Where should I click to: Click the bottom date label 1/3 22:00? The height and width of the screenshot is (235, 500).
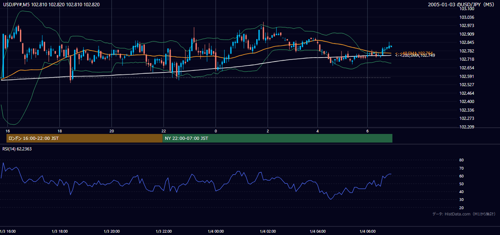click(164, 231)
